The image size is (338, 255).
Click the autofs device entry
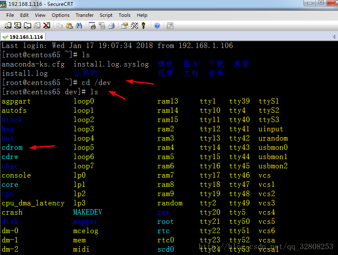(14, 111)
